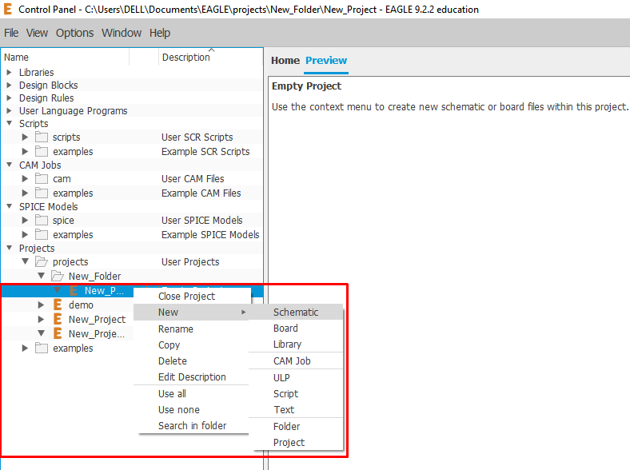Expand User Language Programs node
Viewport: 630px width, 470px height.
tap(10, 111)
